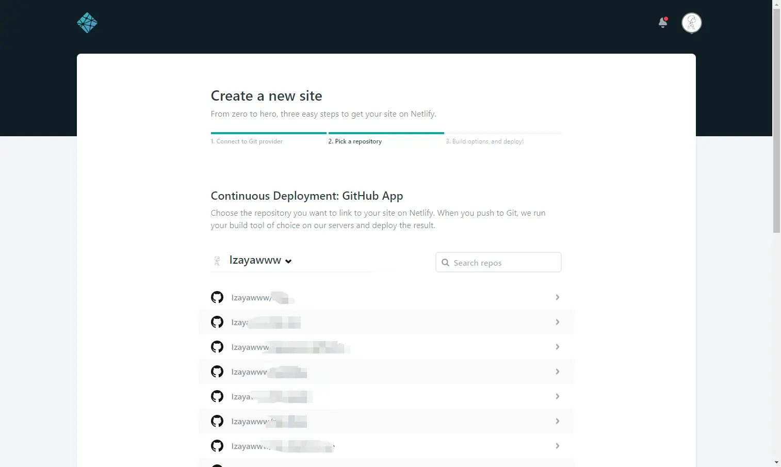Click the GitHub icon of the fourth repository

click(217, 372)
